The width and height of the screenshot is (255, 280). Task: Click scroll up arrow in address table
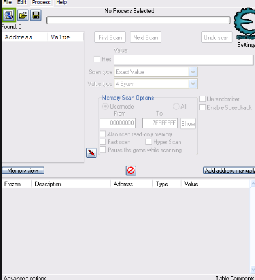click(x=252, y=184)
